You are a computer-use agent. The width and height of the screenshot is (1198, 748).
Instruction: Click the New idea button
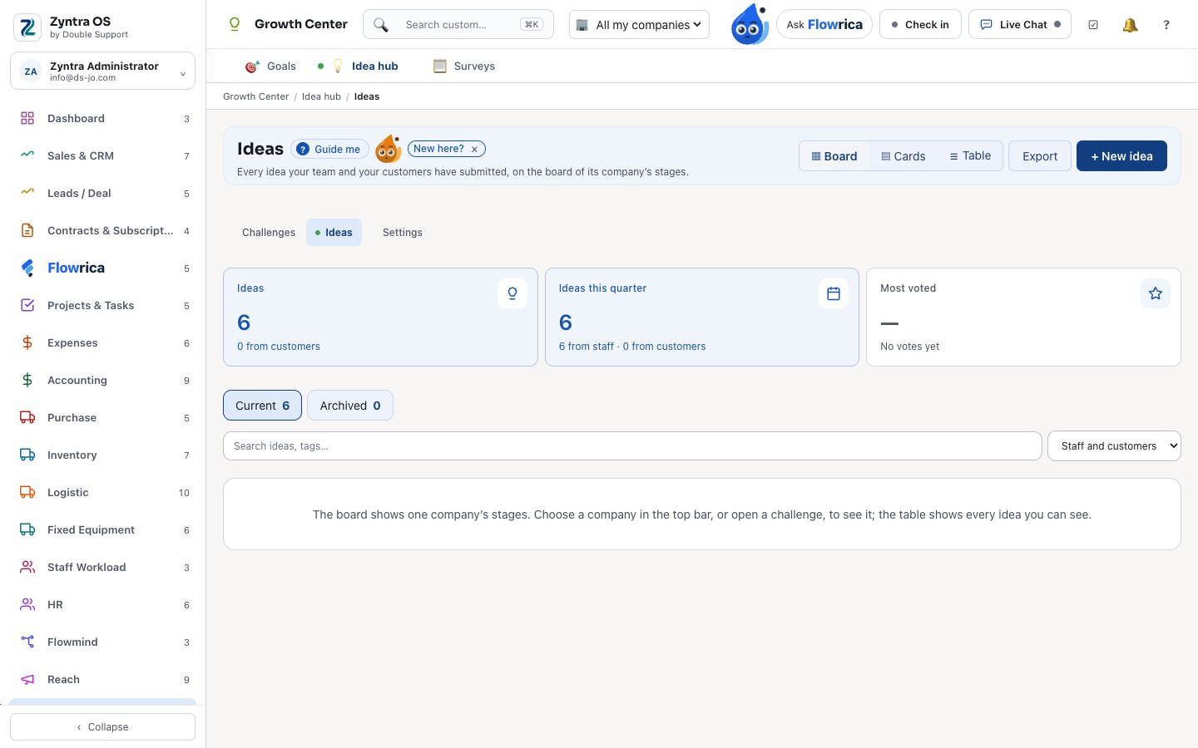1121,156
